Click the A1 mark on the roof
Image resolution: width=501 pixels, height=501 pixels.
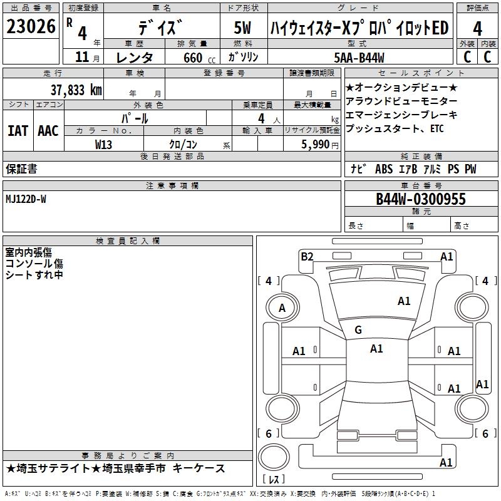(x=376, y=349)
